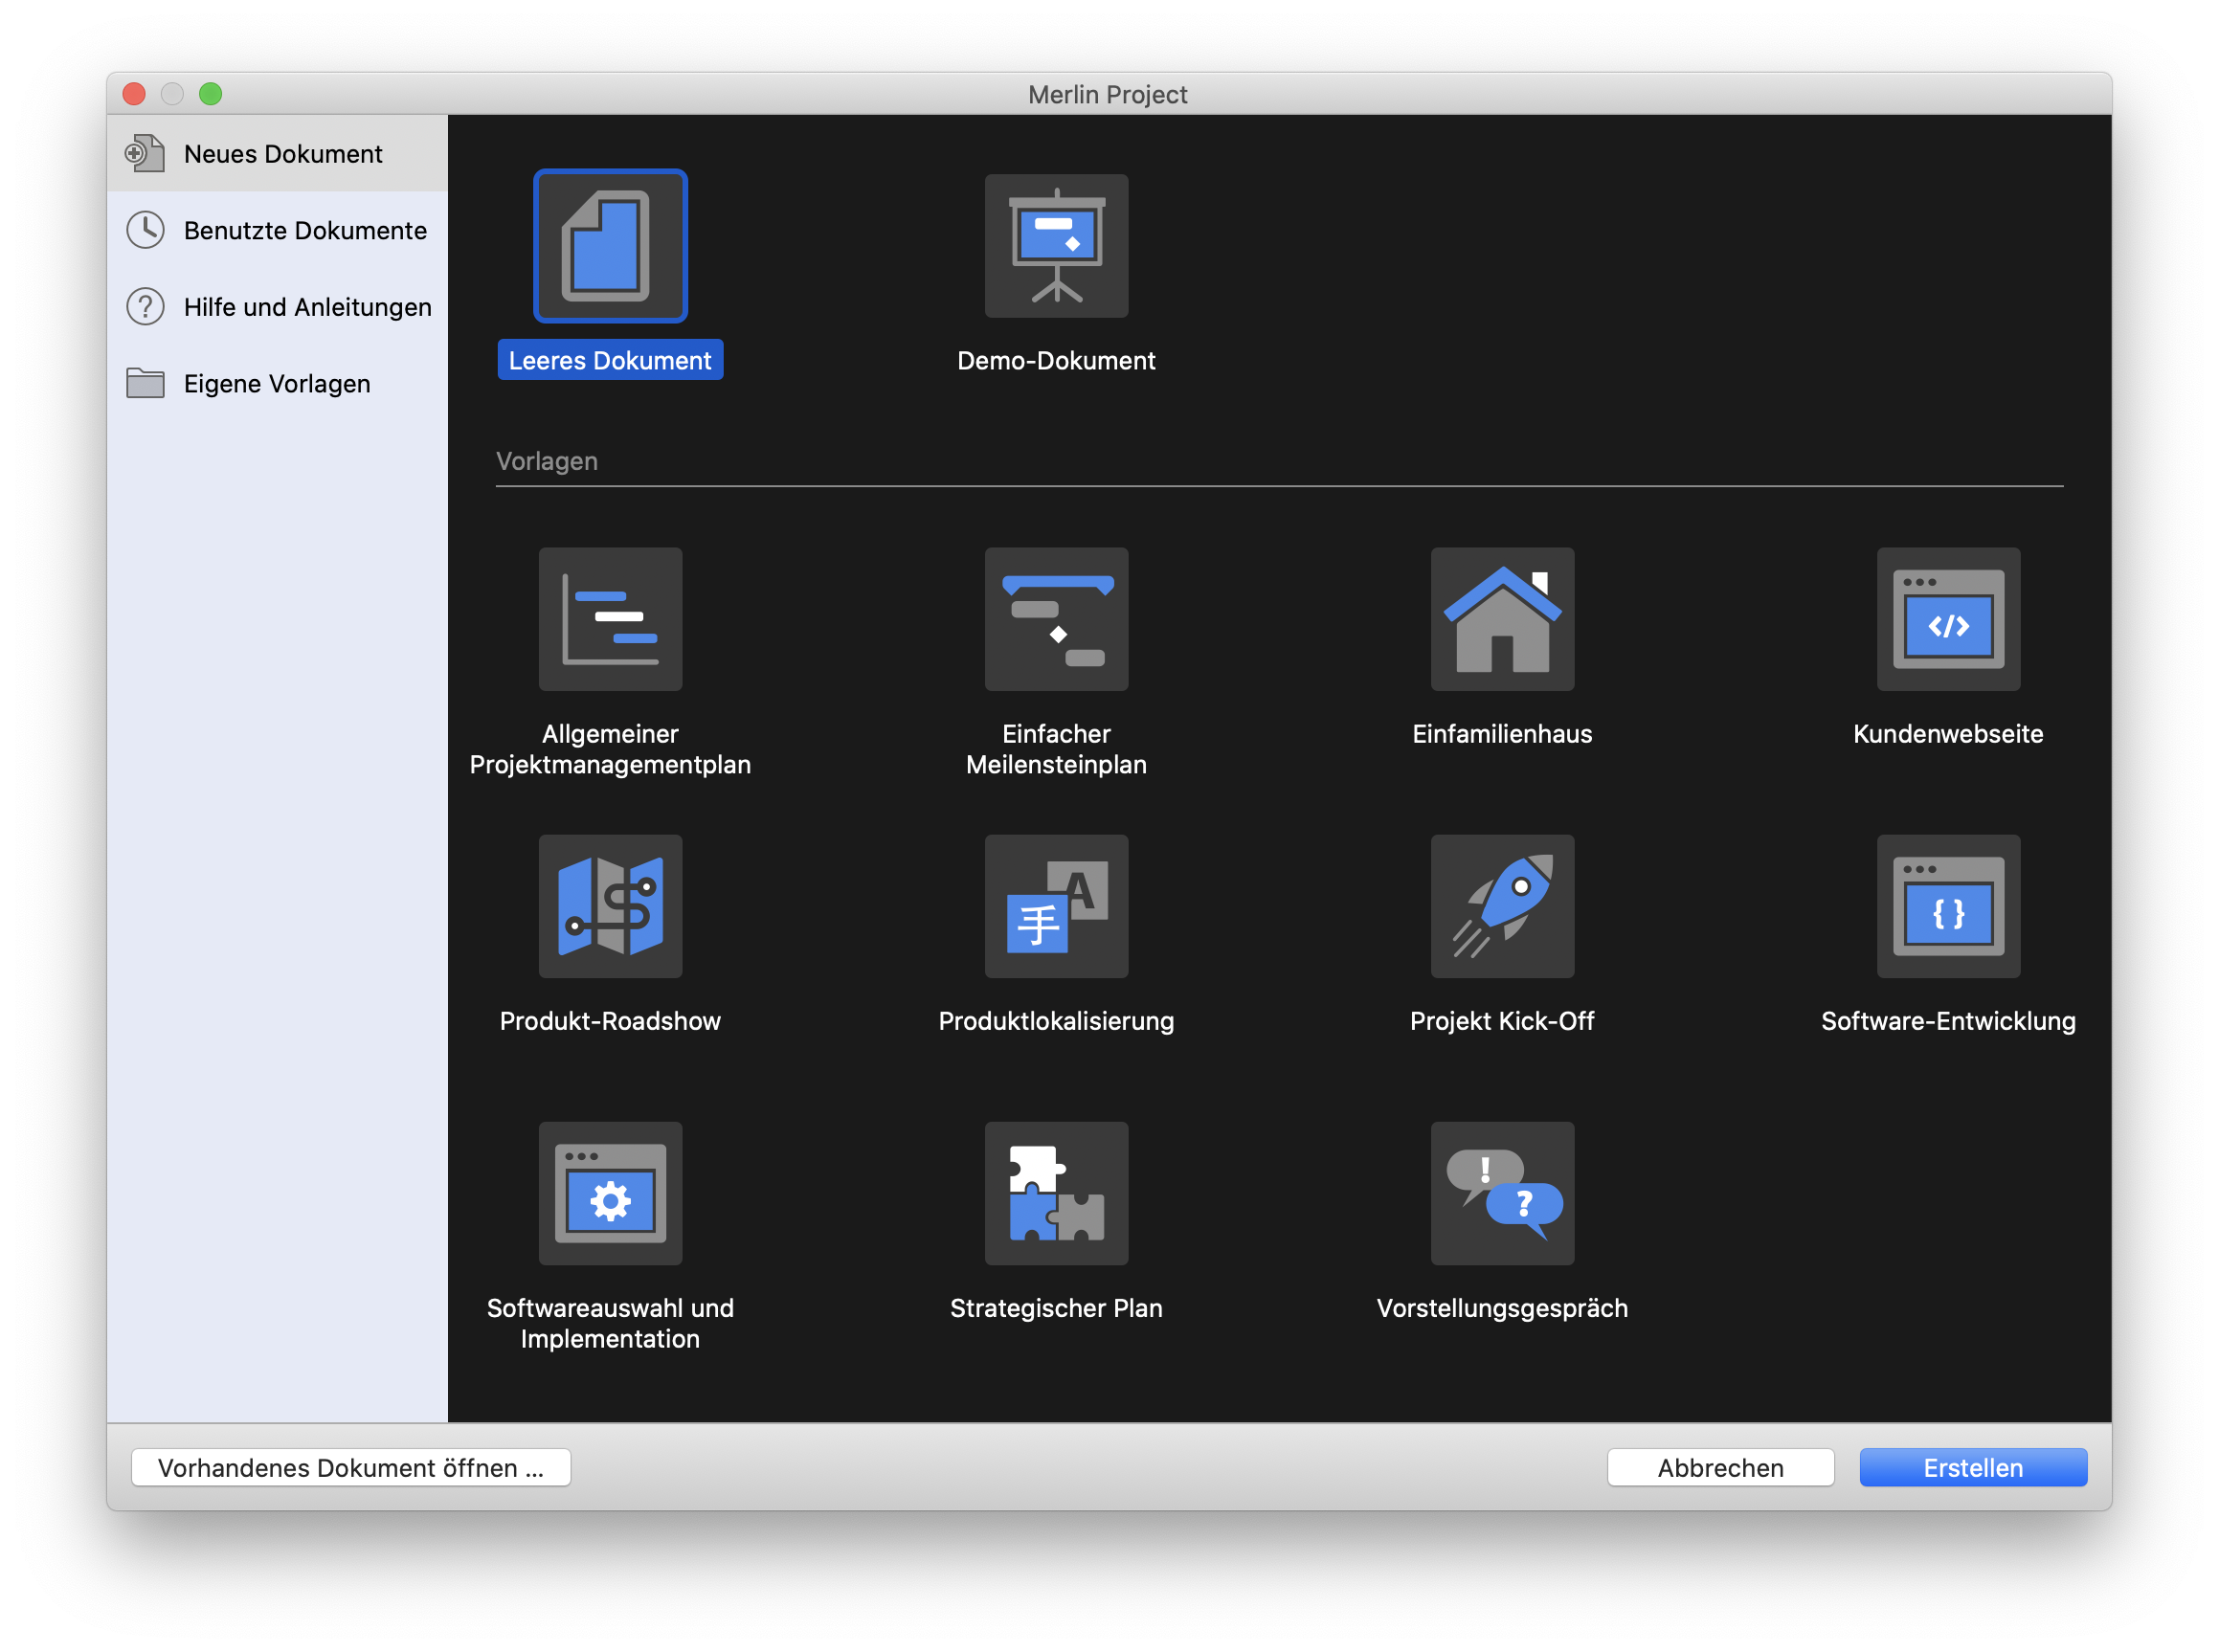
Task: Click the Produkt-Roadshow label
Action: 610,1021
